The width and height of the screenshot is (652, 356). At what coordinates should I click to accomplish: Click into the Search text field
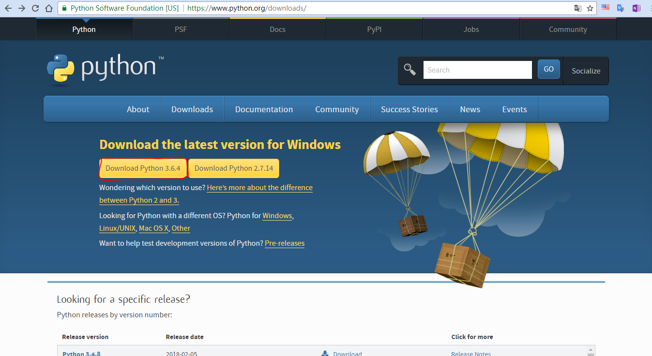click(x=477, y=70)
